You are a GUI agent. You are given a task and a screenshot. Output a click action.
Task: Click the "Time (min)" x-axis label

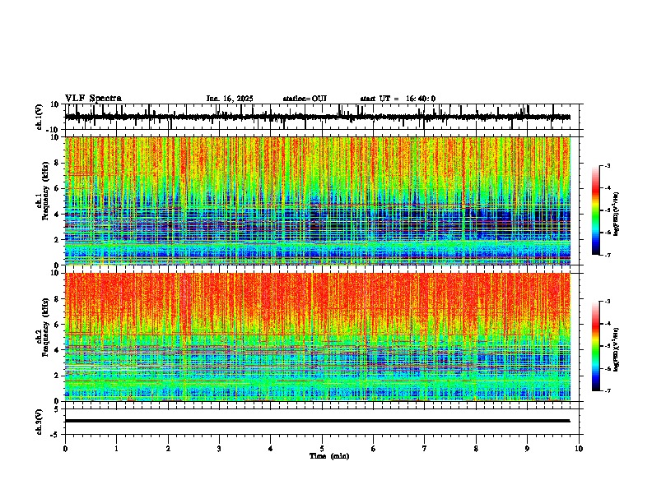tap(329, 456)
